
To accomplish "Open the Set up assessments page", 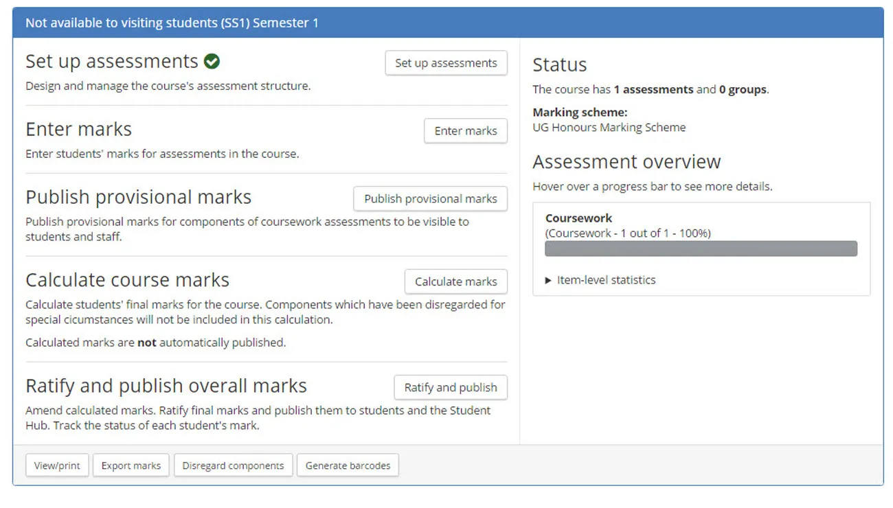I will click(446, 62).
